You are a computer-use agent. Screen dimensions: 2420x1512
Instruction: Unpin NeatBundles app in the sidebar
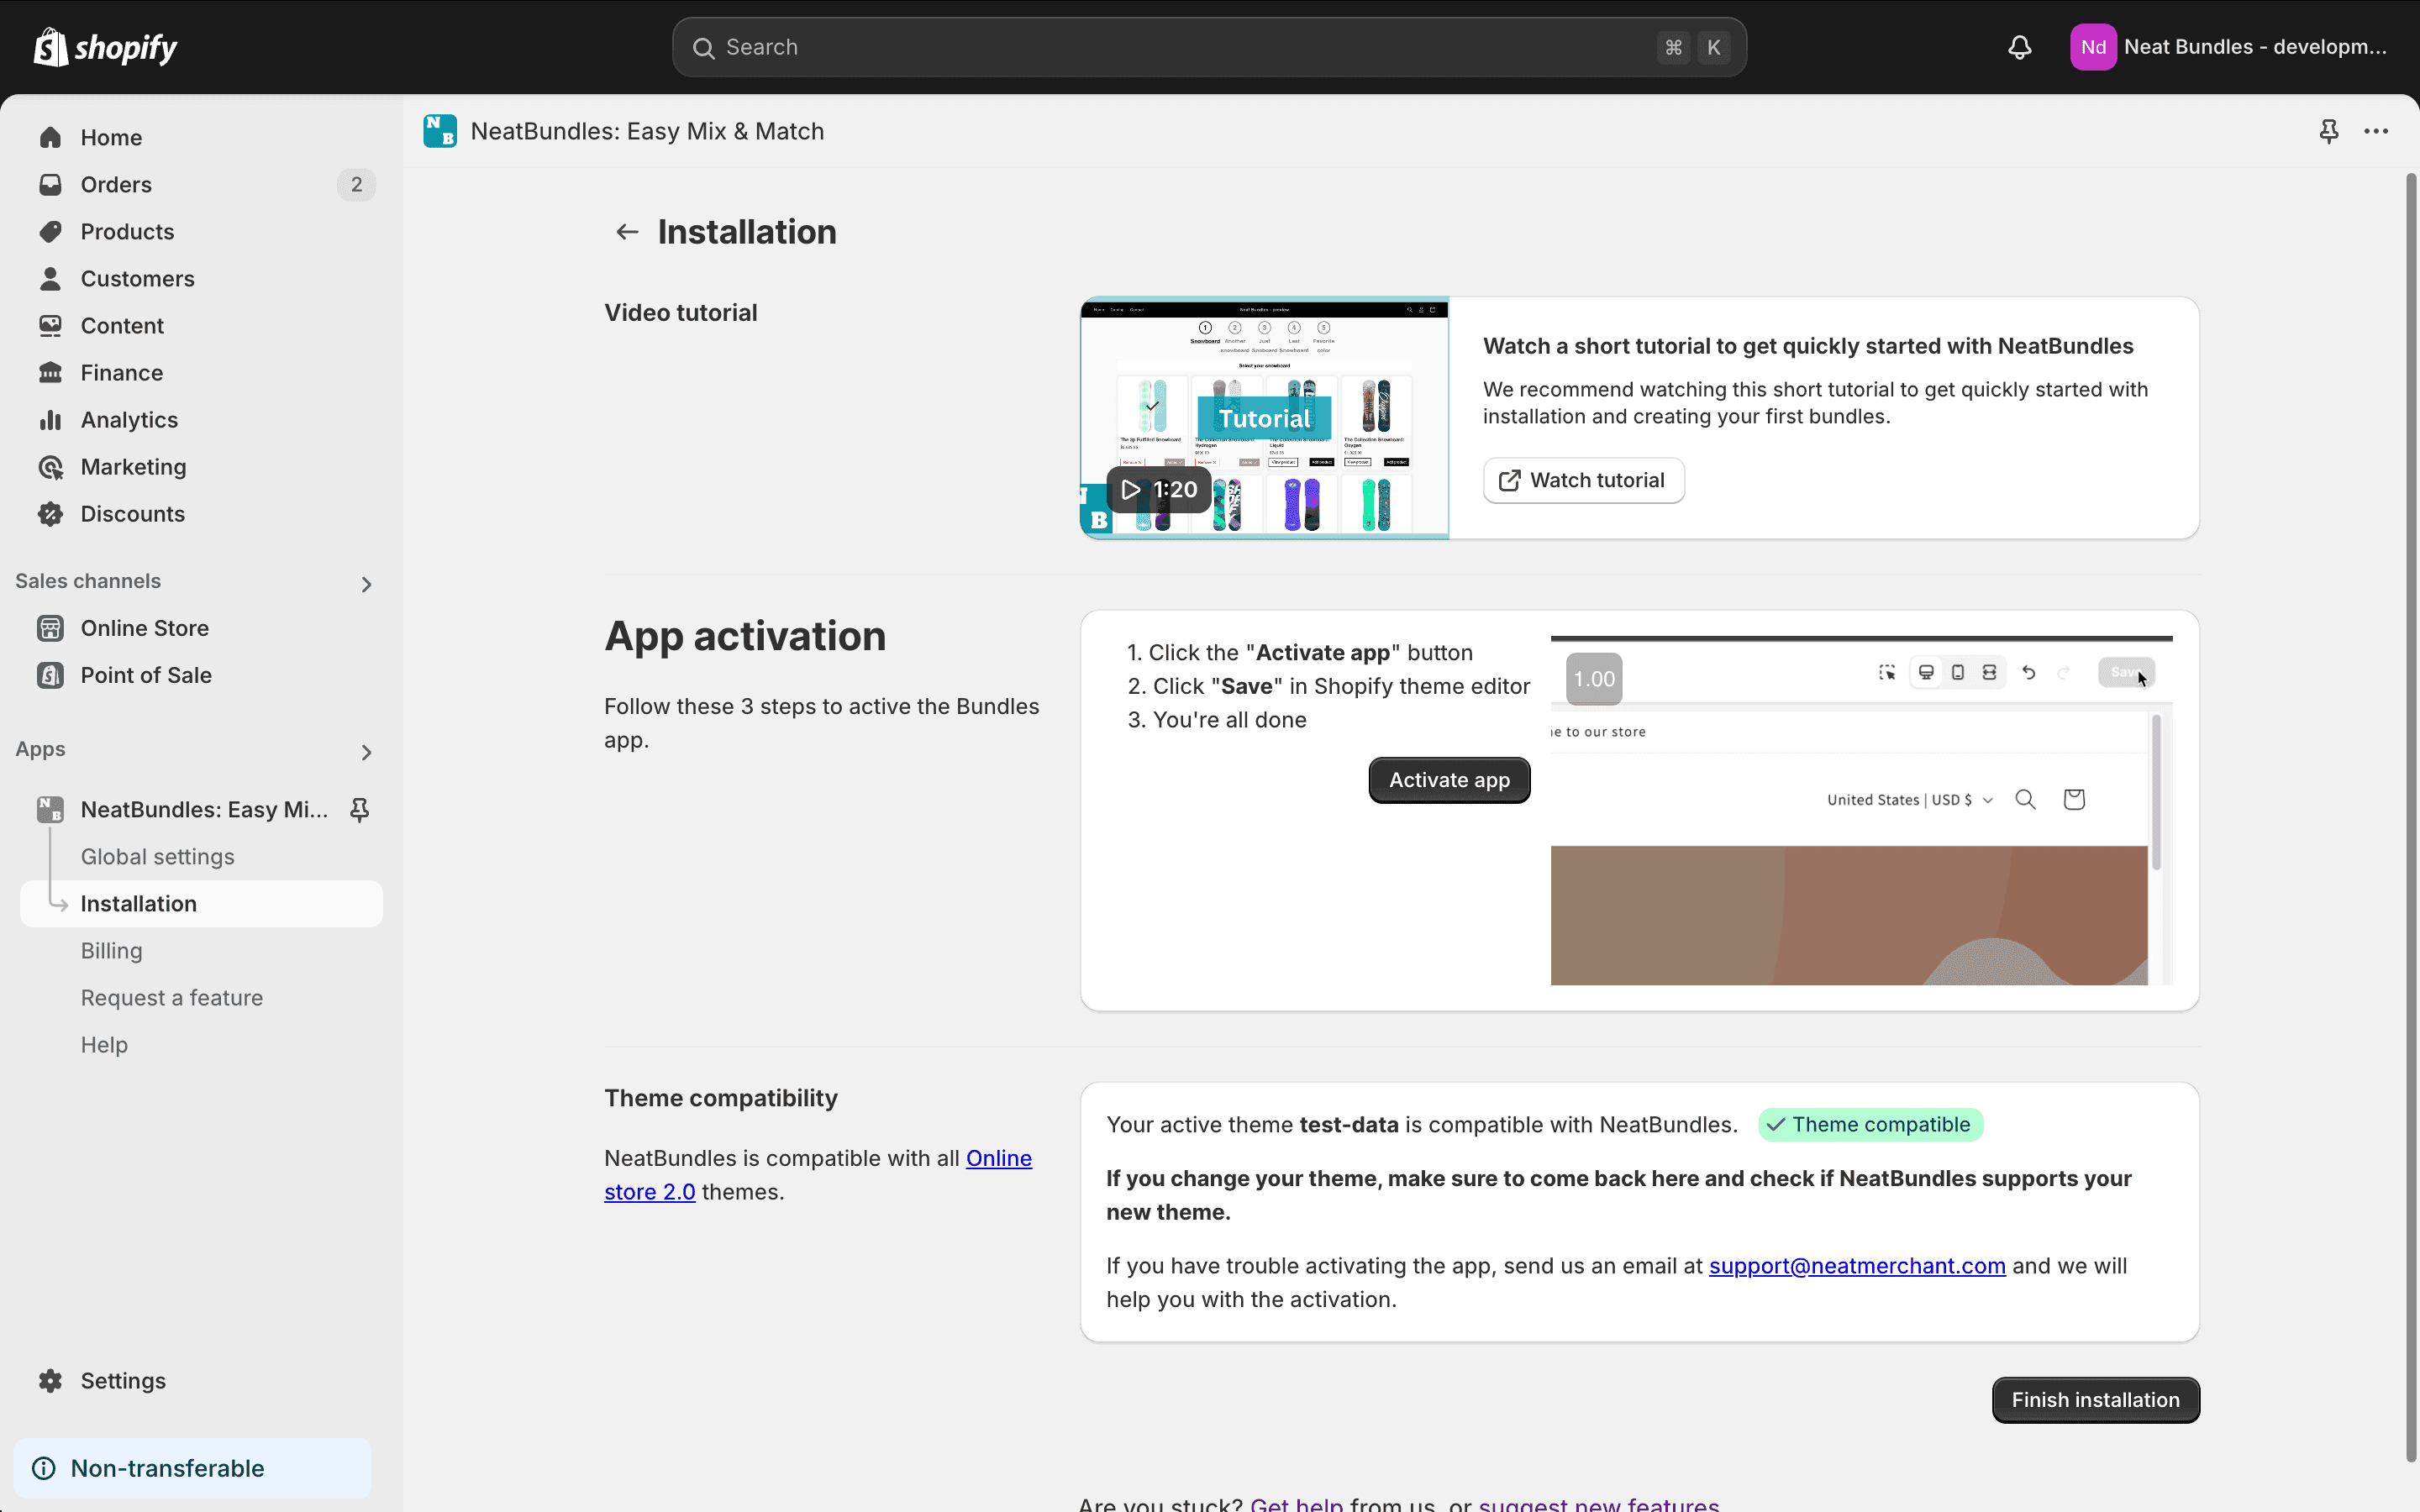pyautogui.click(x=360, y=810)
